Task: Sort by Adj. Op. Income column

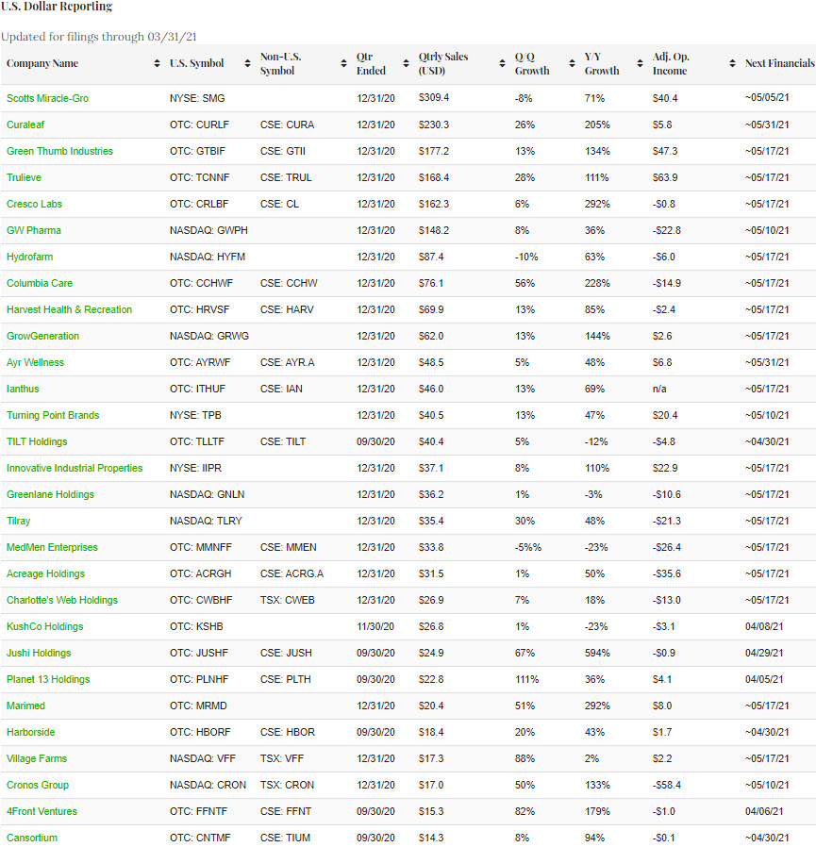Action: coord(732,64)
